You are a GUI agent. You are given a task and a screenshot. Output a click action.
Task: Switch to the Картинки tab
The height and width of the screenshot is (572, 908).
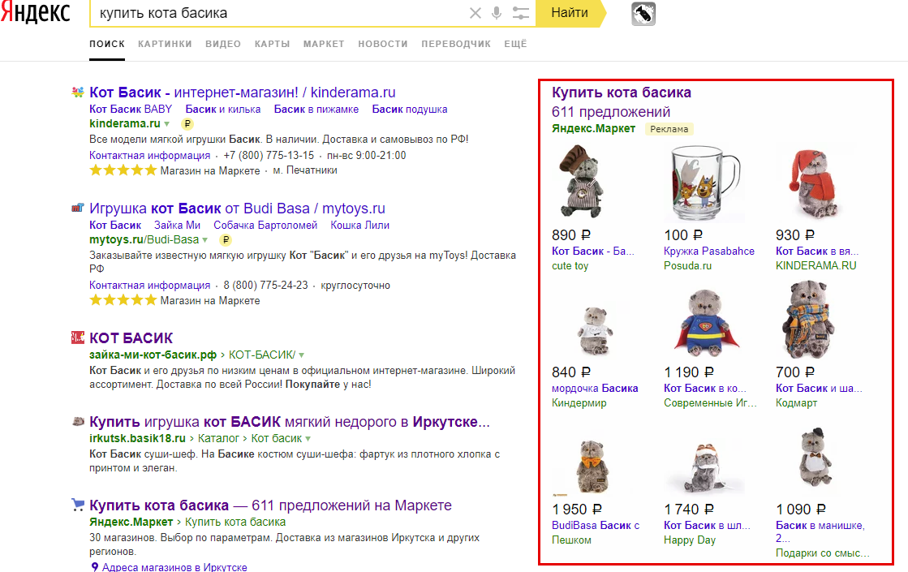(x=165, y=44)
